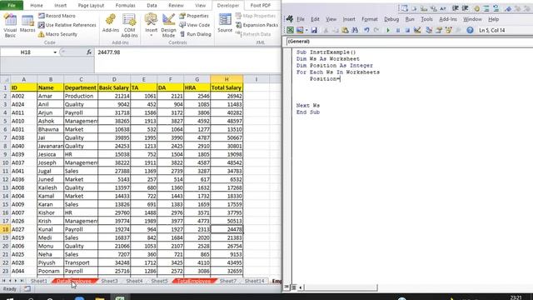Toggle Design Mode in Controls
Screen dimensions: 533x300
[x=168, y=26]
